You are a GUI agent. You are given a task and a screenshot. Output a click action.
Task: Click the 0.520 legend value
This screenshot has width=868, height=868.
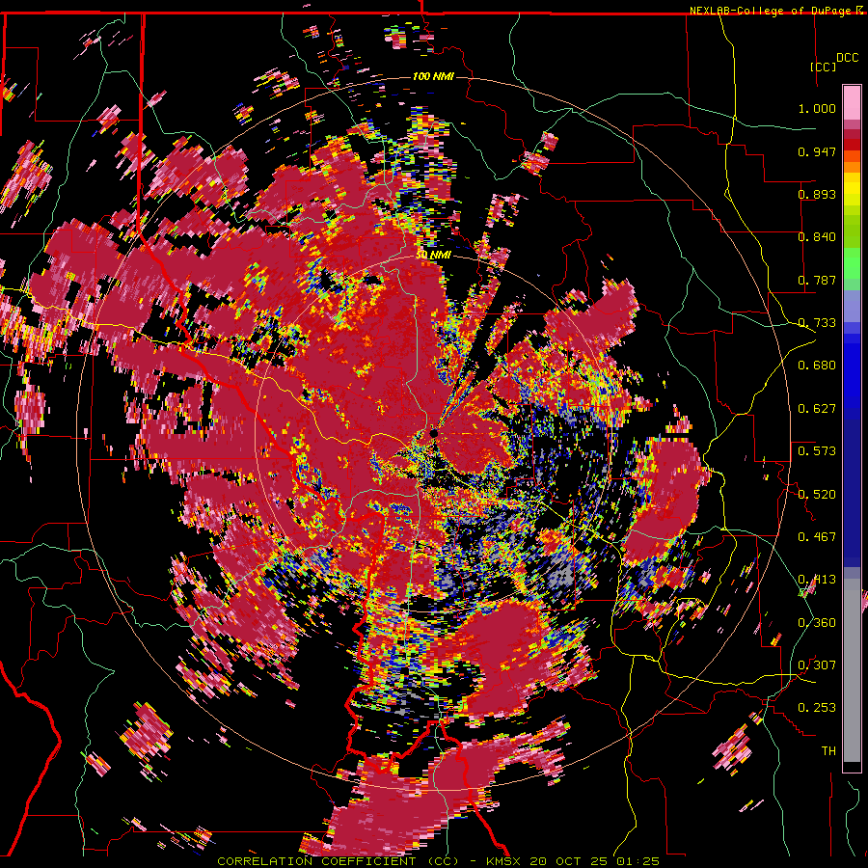click(x=817, y=495)
